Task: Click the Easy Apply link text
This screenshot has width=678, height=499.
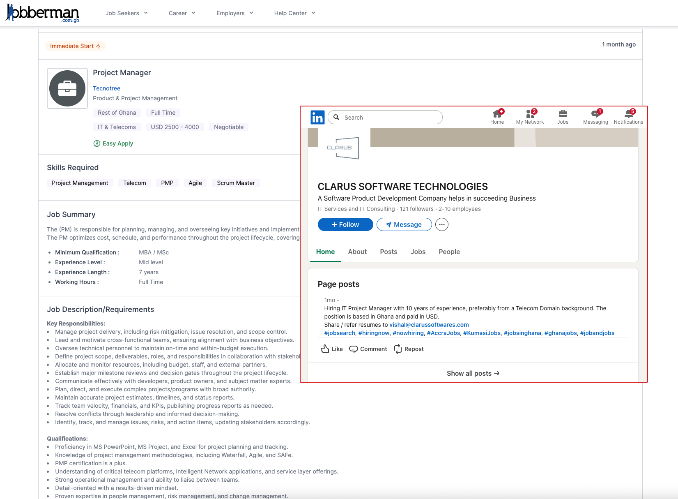Action: (118, 143)
